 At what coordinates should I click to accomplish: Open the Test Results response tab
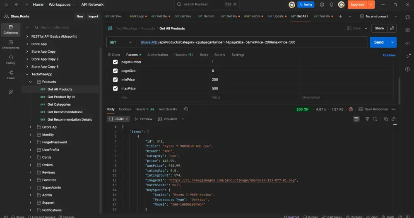tap(167, 109)
